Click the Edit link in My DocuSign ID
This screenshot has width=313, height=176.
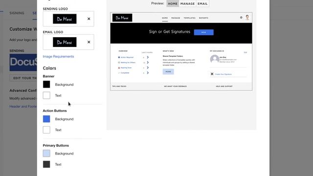(x=246, y=52)
